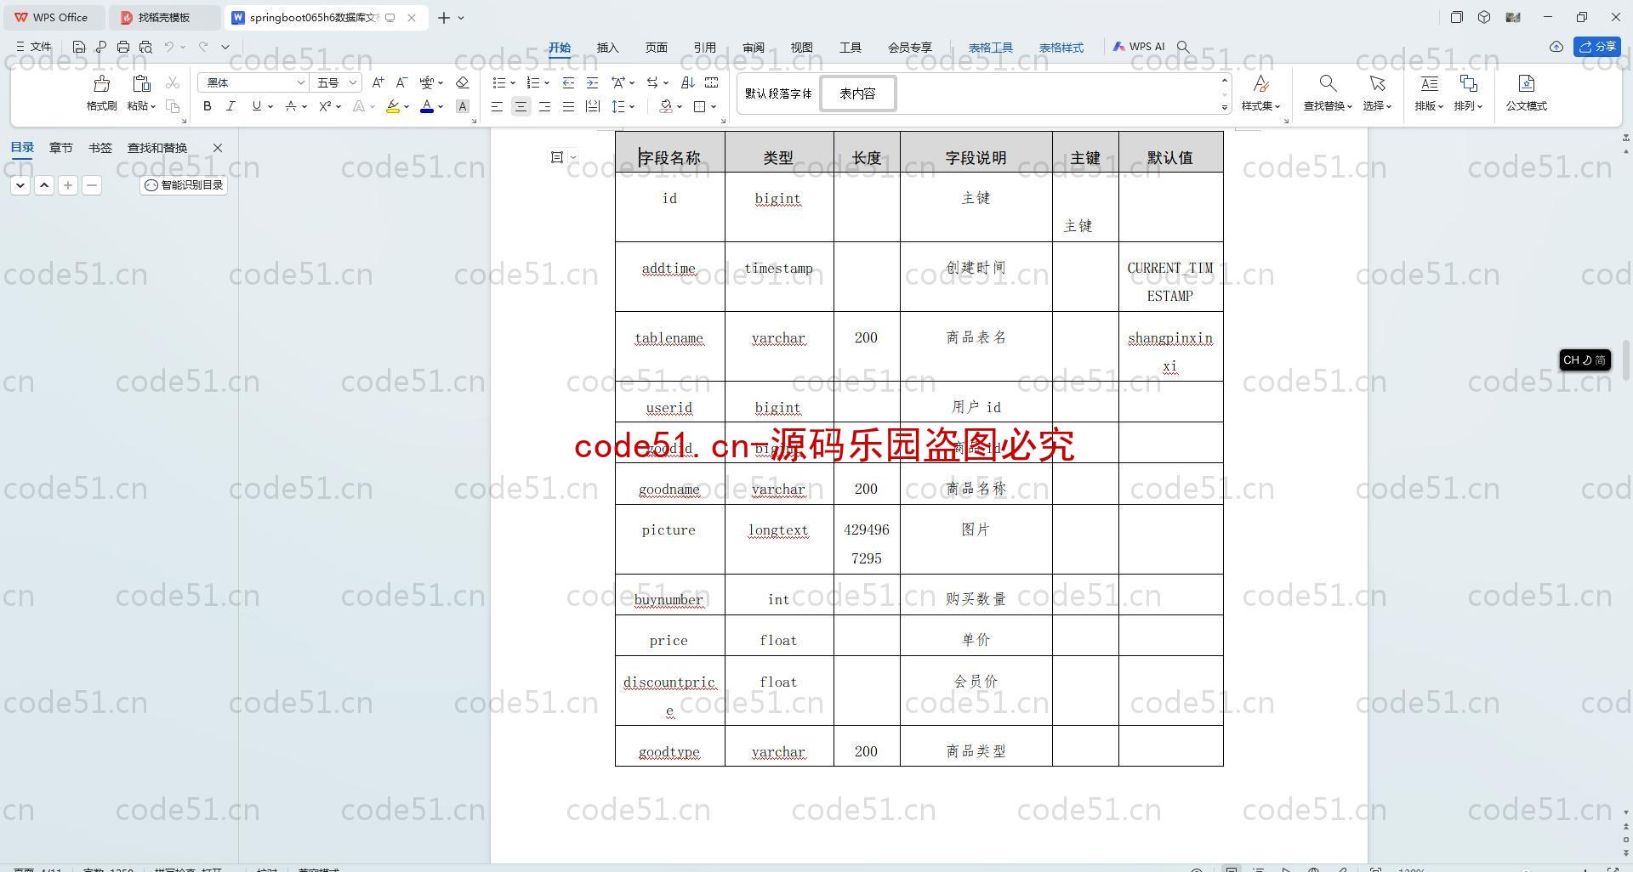Click the Increase indent icon

coord(592,82)
